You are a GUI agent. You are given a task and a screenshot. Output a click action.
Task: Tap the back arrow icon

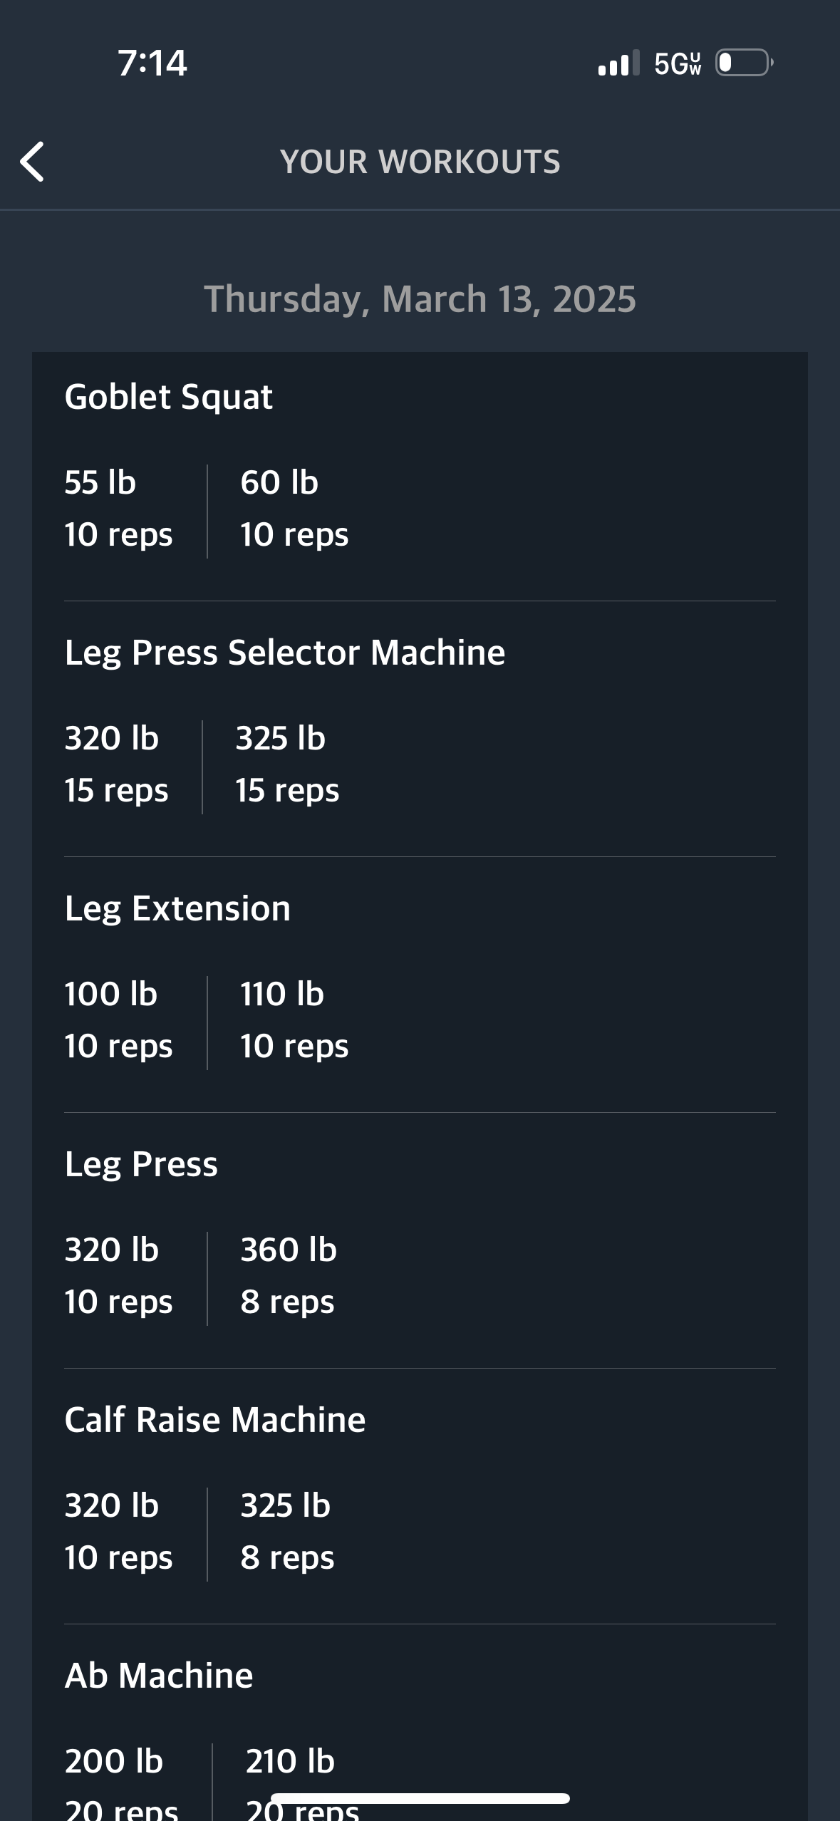[x=33, y=162]
